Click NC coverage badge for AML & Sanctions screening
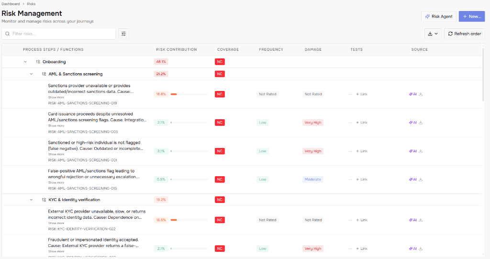 click(x=220, y=74)
